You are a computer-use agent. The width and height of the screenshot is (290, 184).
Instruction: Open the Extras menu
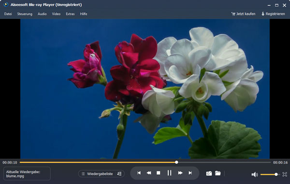(x=70, y=14)
